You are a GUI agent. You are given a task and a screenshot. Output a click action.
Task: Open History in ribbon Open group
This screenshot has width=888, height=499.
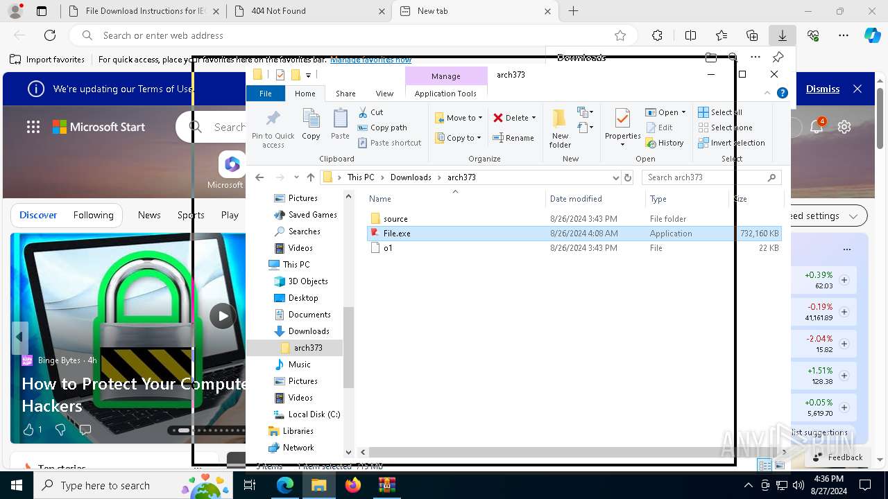pos(665,143)
